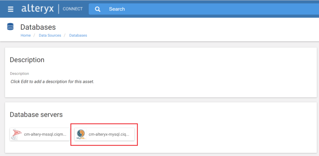Click the CONNECT product label

[73, 9]
